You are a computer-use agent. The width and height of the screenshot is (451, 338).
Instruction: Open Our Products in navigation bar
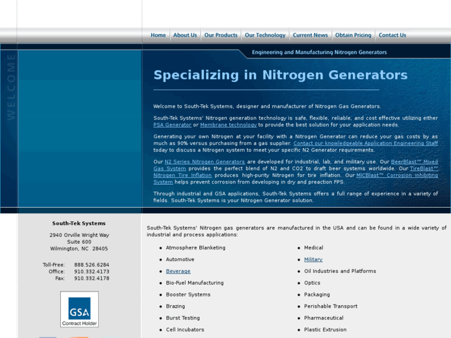(x=221, y=35)
